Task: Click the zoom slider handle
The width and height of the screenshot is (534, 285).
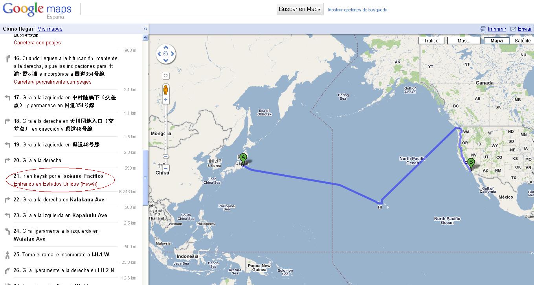Action: tap(166, 156)
